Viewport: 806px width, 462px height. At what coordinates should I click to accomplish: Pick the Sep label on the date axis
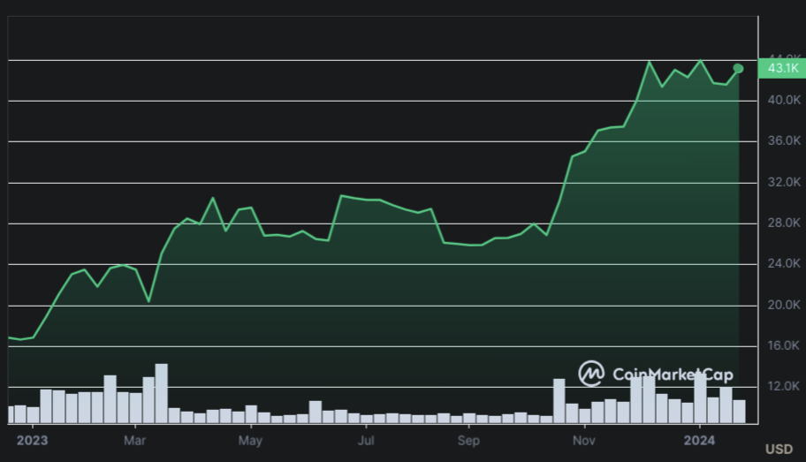coord(468,439)
